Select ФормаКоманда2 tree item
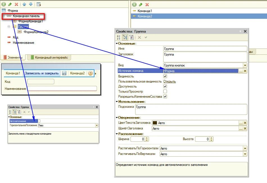The width and height of the screenshot is (267, 183). pyautogui.click(x=36, y=32)
